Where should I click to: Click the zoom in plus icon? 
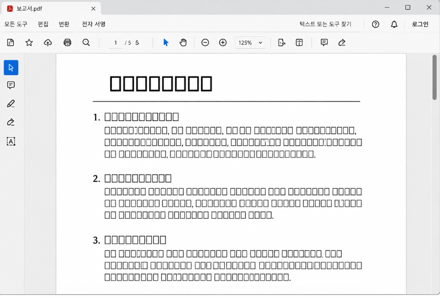[223, 43]
